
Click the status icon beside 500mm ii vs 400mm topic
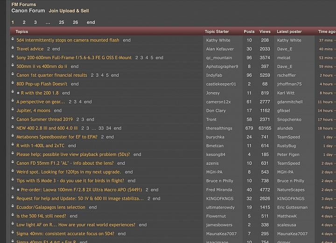(x=13, y=65)
